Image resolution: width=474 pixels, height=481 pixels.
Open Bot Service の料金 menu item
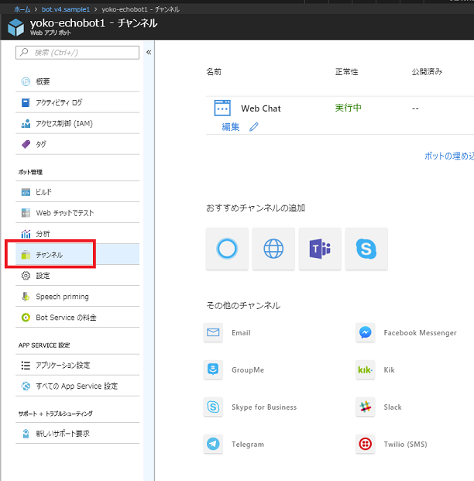[77, 318]
